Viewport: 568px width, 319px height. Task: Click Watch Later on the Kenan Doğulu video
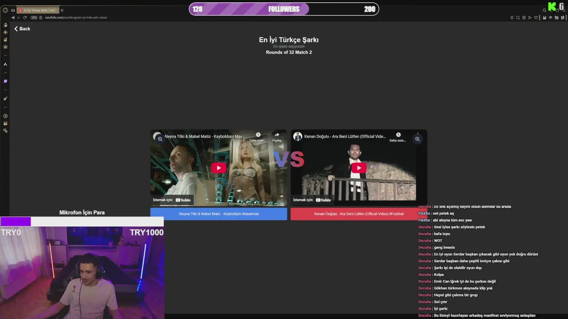coord(398,137)
